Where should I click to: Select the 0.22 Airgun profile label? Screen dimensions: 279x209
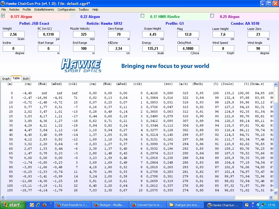(90, 17)
